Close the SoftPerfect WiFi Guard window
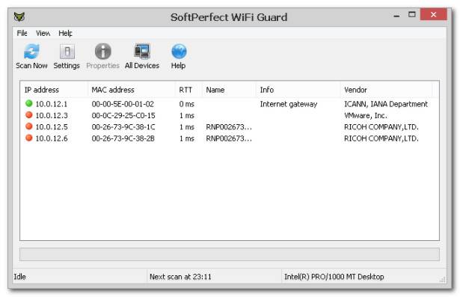This screenshot has height=297, width=460. coord(433,14)
